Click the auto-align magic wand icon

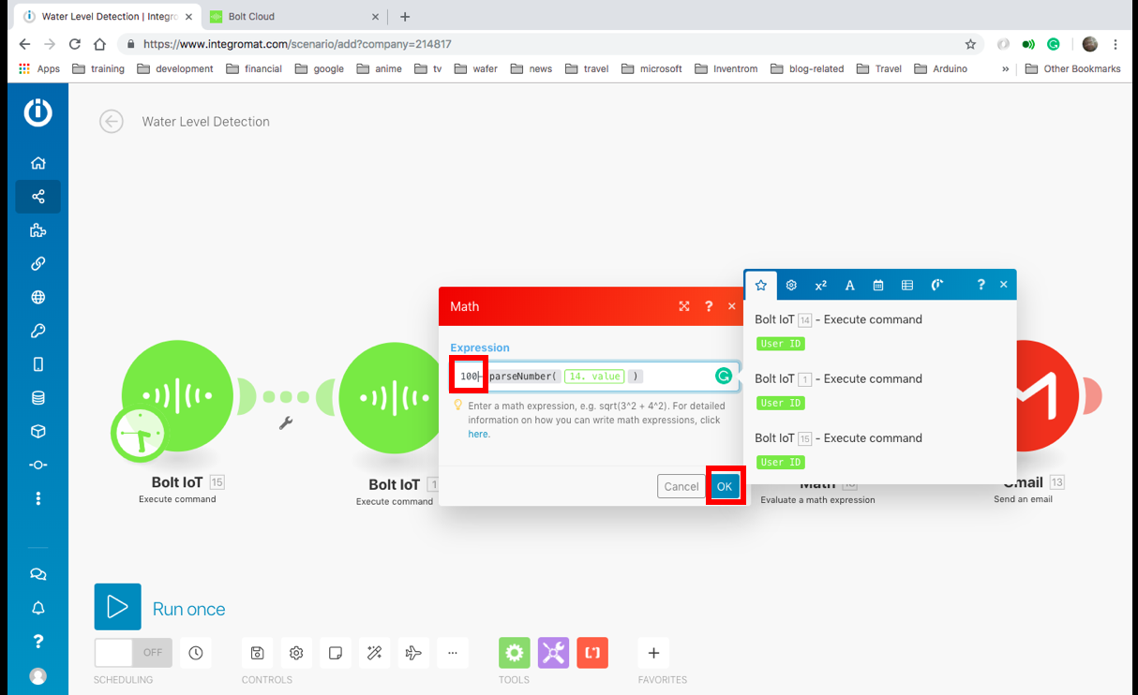374,653
